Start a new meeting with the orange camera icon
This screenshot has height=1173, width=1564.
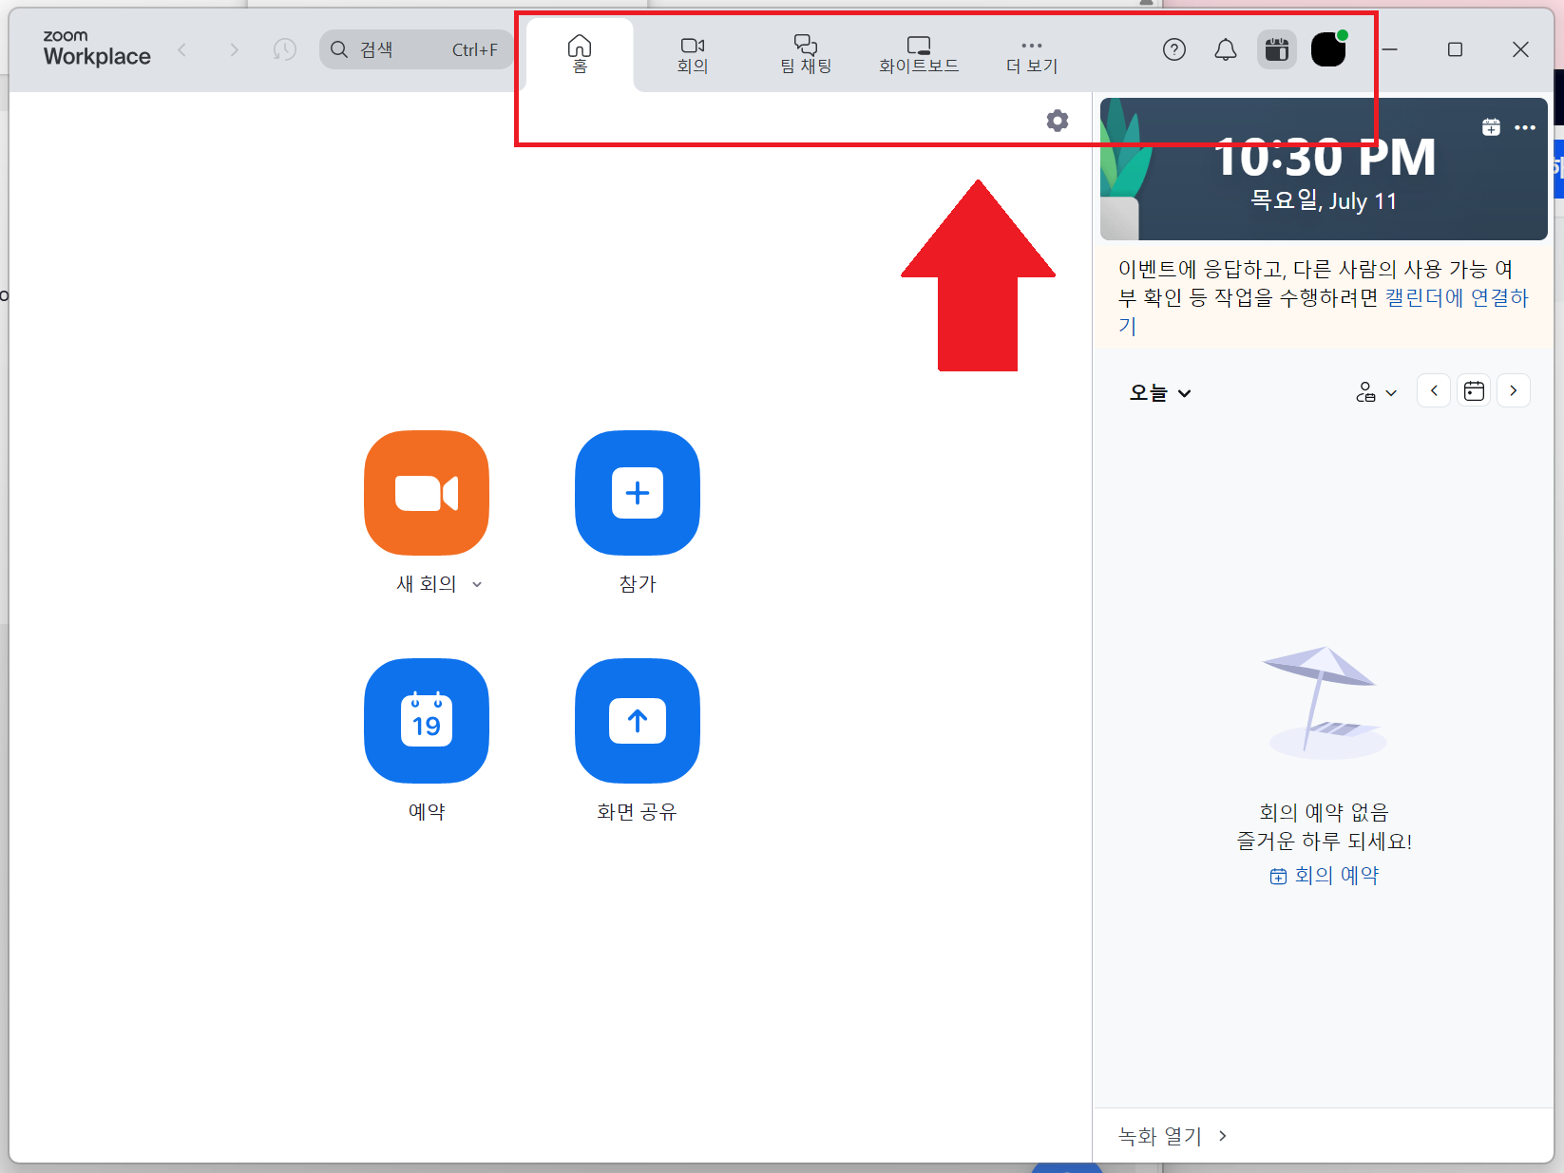click(426, 493)
